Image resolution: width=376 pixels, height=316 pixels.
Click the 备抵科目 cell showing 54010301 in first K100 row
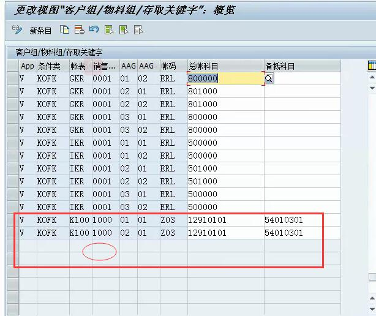301,220
